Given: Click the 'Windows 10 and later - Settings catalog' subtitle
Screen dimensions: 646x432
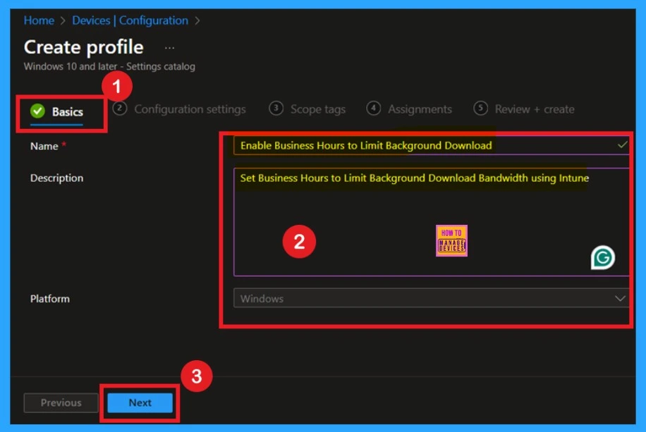Looking at the screenshot, I should [x=109, y=66].
